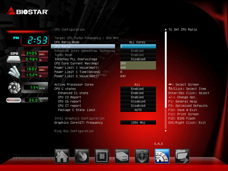Select CPU C7 report label
Image resolution: width=228 pixels, height=171 pixels.
coord(69,105)
